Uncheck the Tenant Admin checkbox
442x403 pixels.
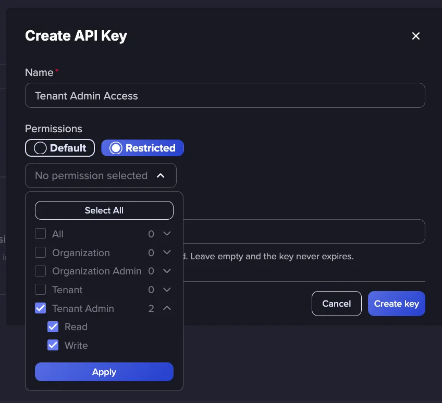pyautogui.click(x=40, y=308)
